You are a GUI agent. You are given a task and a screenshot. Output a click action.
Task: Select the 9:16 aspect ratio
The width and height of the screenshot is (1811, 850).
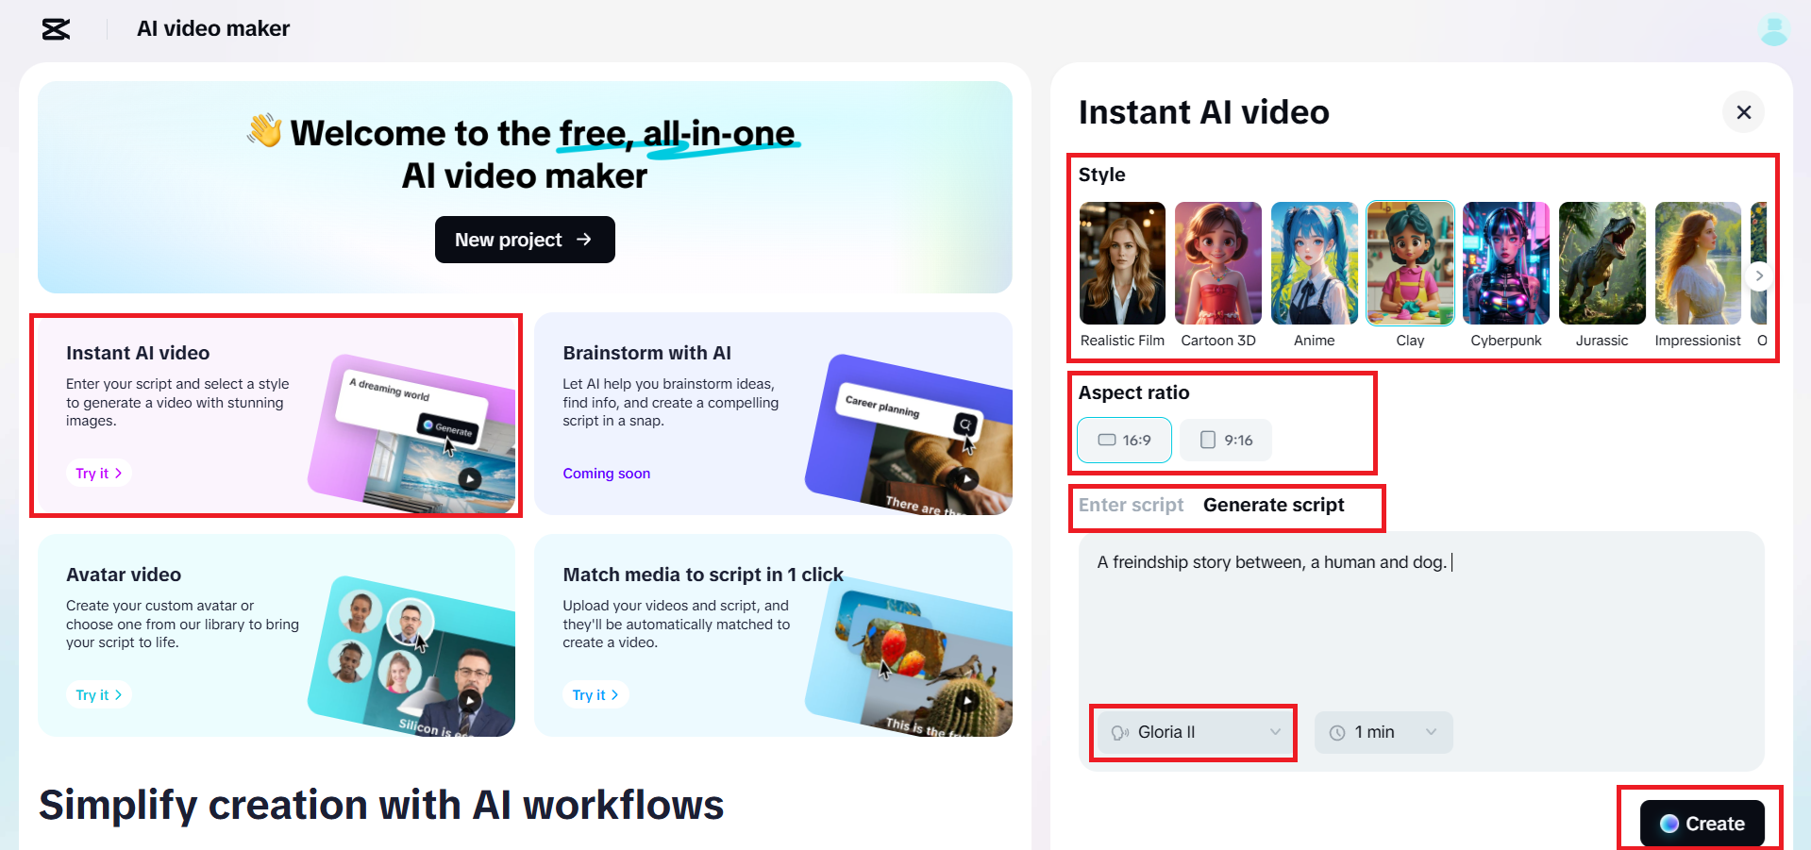pyautogui.click(x=1225, y=440)
